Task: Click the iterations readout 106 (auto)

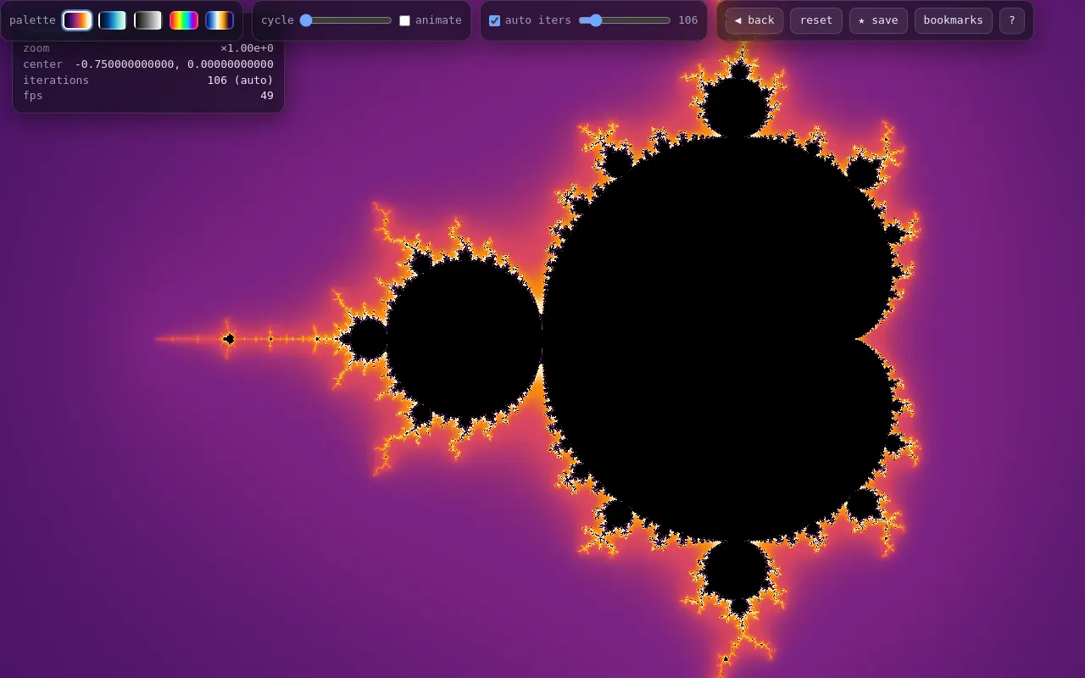Action: pyautogui.click(x=240, y=81)
